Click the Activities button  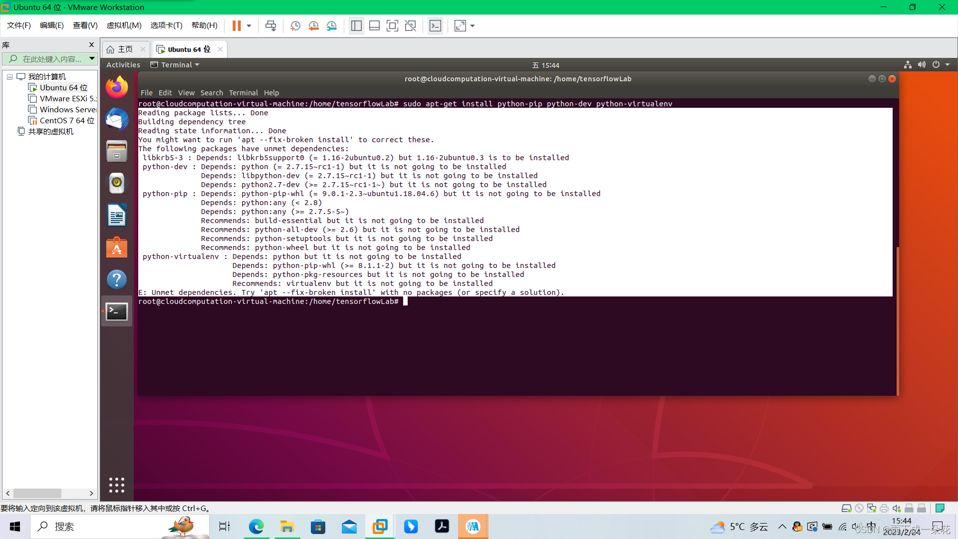tap(123, 65)
